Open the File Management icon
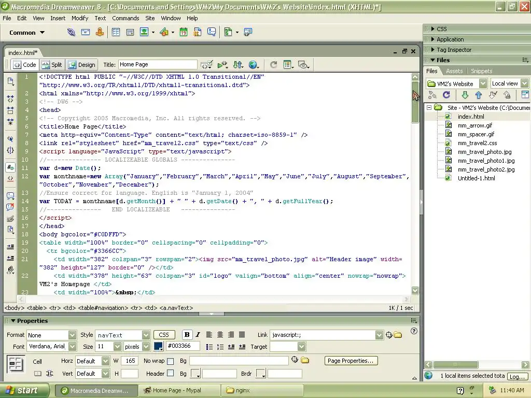Screen dimensions: 531x398 [238, 65]
